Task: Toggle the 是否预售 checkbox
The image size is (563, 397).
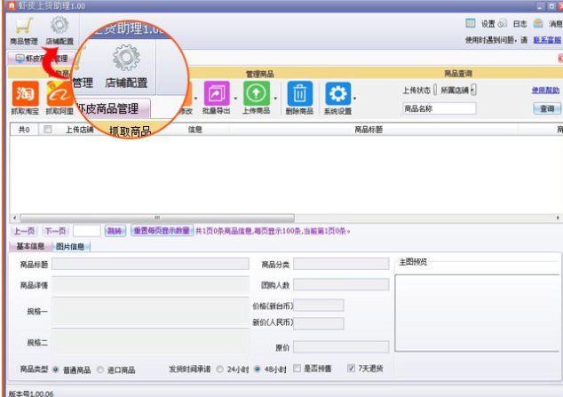Action: click(x=297, y=369)
